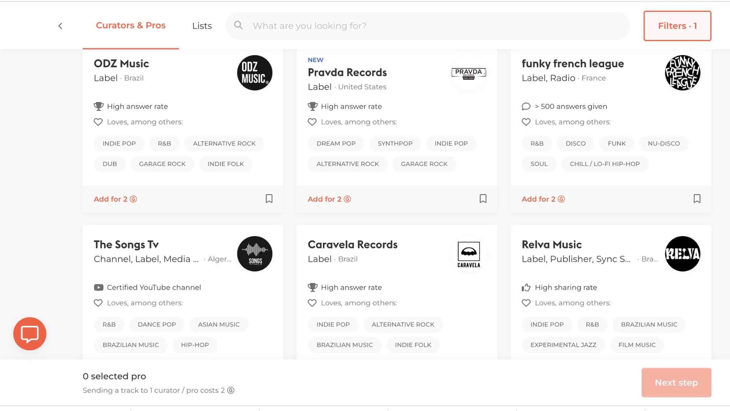Click ODZ Music trophy answer-rate icon
Image resolution: width=730 pixels, height=411 pixels.
(98, 106)
